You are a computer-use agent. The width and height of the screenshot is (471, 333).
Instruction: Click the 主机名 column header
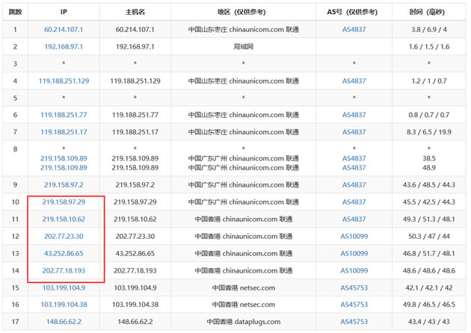[x=135, y=13]
